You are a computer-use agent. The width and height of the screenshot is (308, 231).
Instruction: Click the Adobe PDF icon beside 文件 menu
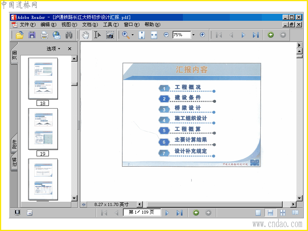point(15,25)
